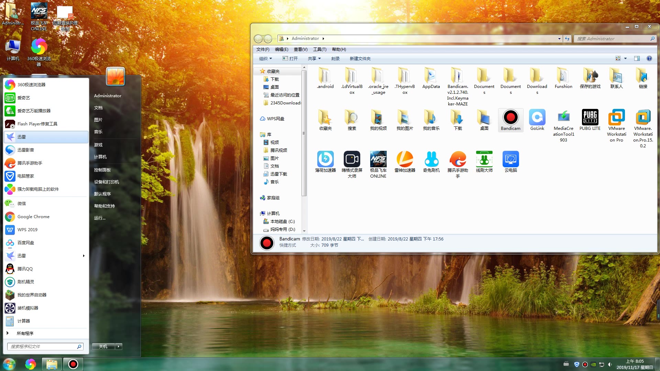Click the Start menu search field
Screen dimensions: 660x371
point(42,346)
